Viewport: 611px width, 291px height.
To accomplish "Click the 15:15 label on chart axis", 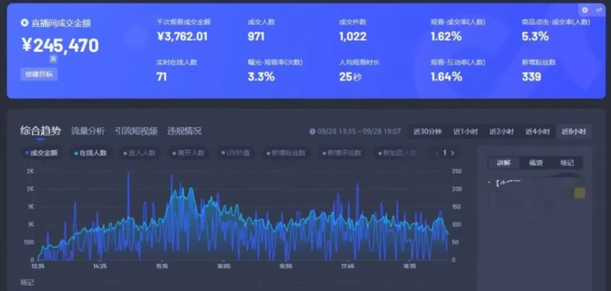I will pos(162,266).
